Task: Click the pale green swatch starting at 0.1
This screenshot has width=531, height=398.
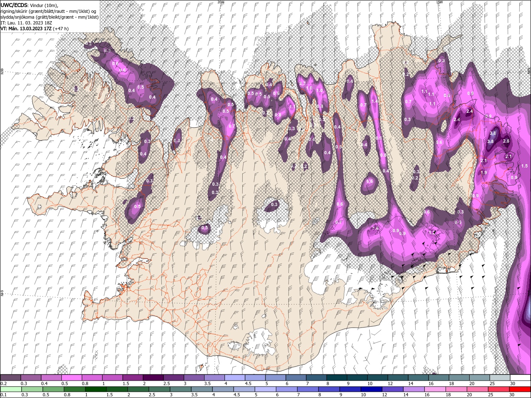Action: 11,389
